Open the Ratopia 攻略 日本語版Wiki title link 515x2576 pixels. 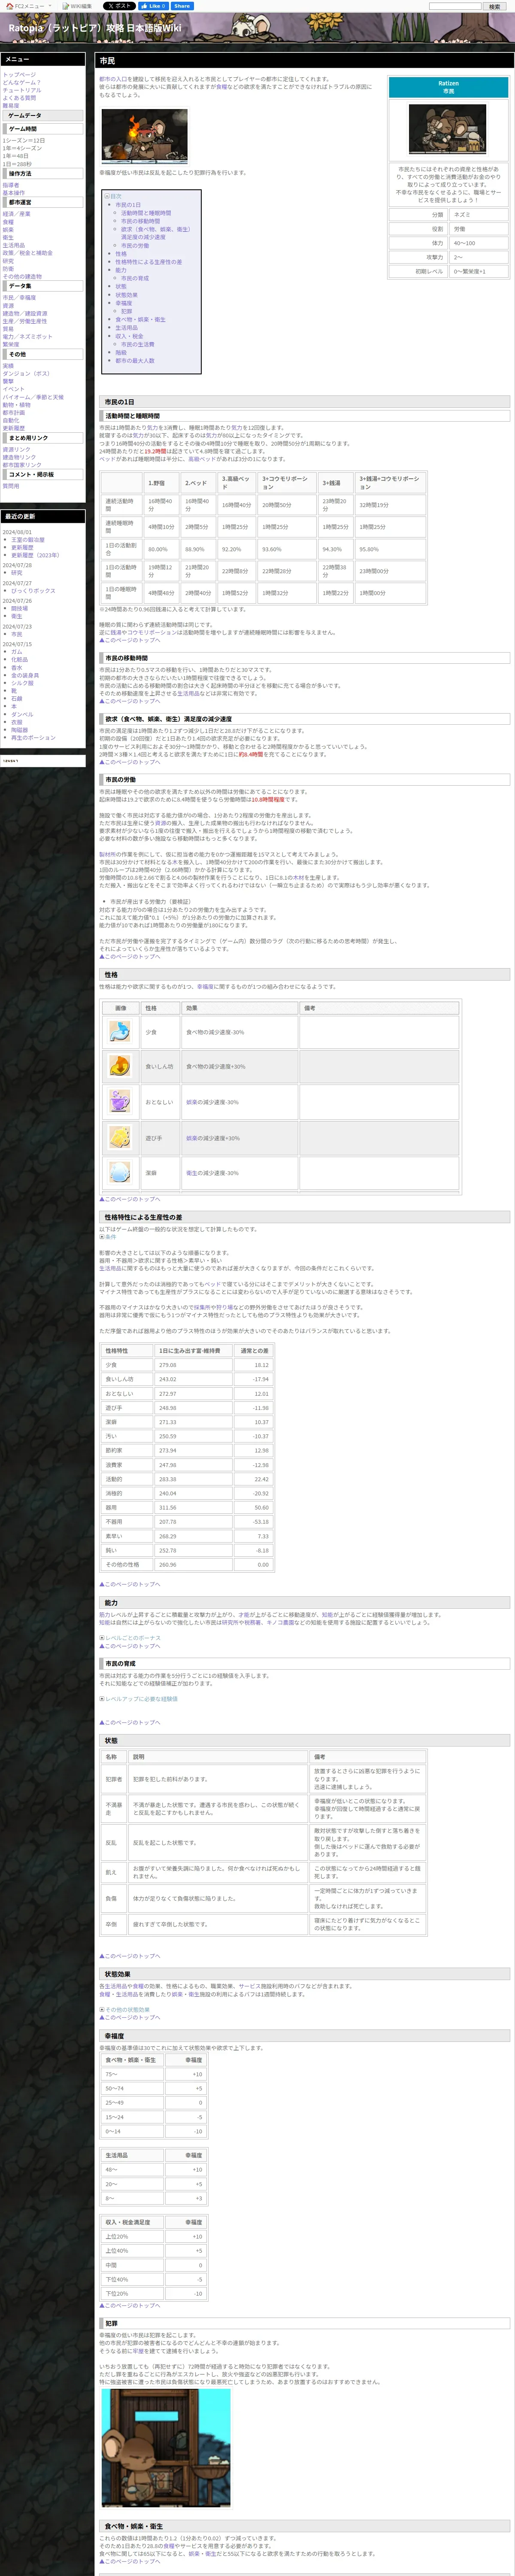[x=95, y=28]
